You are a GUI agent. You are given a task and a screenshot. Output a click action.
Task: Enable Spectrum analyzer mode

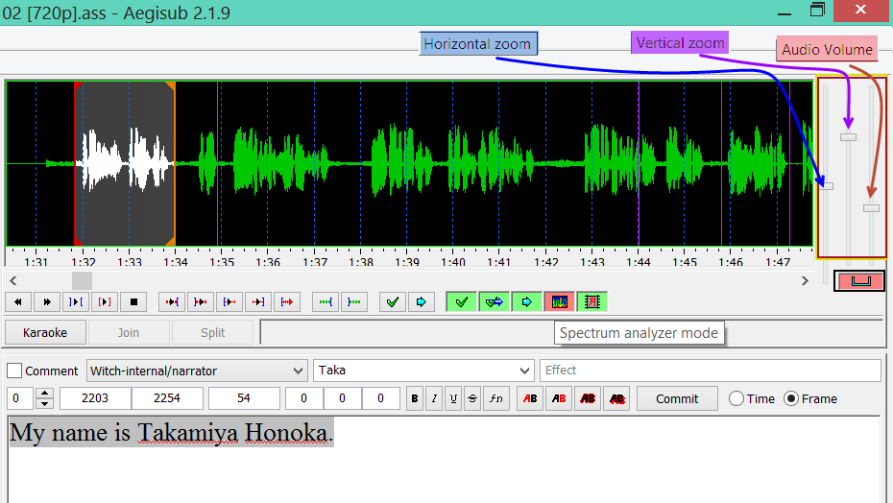[x=560, y=302]
